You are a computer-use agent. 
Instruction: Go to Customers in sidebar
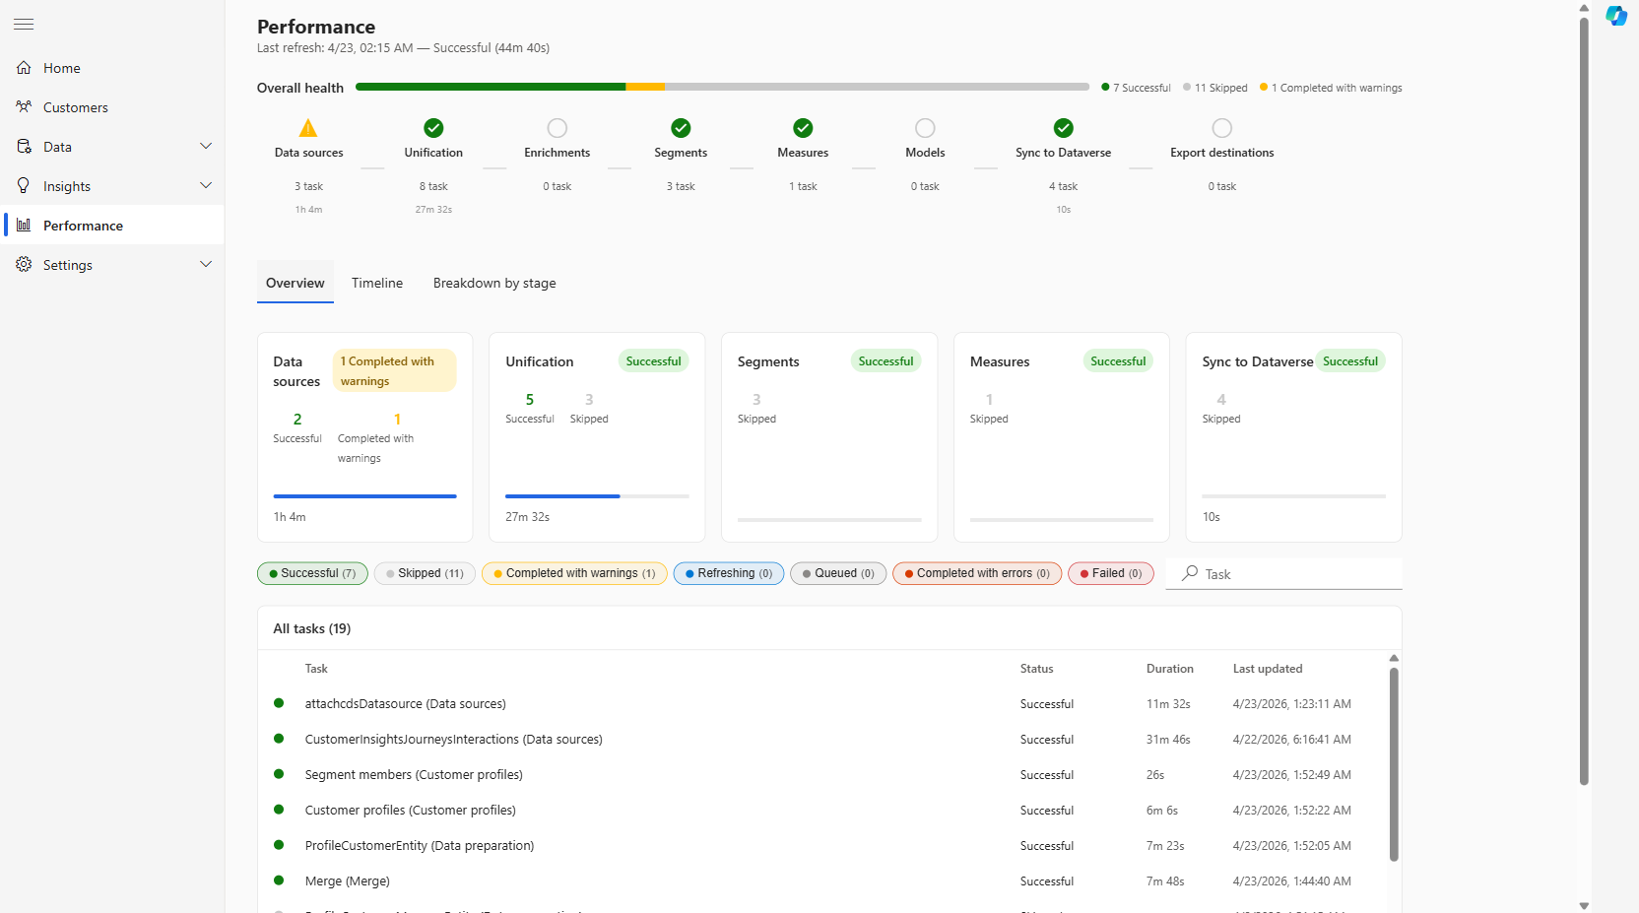[112, 107]
